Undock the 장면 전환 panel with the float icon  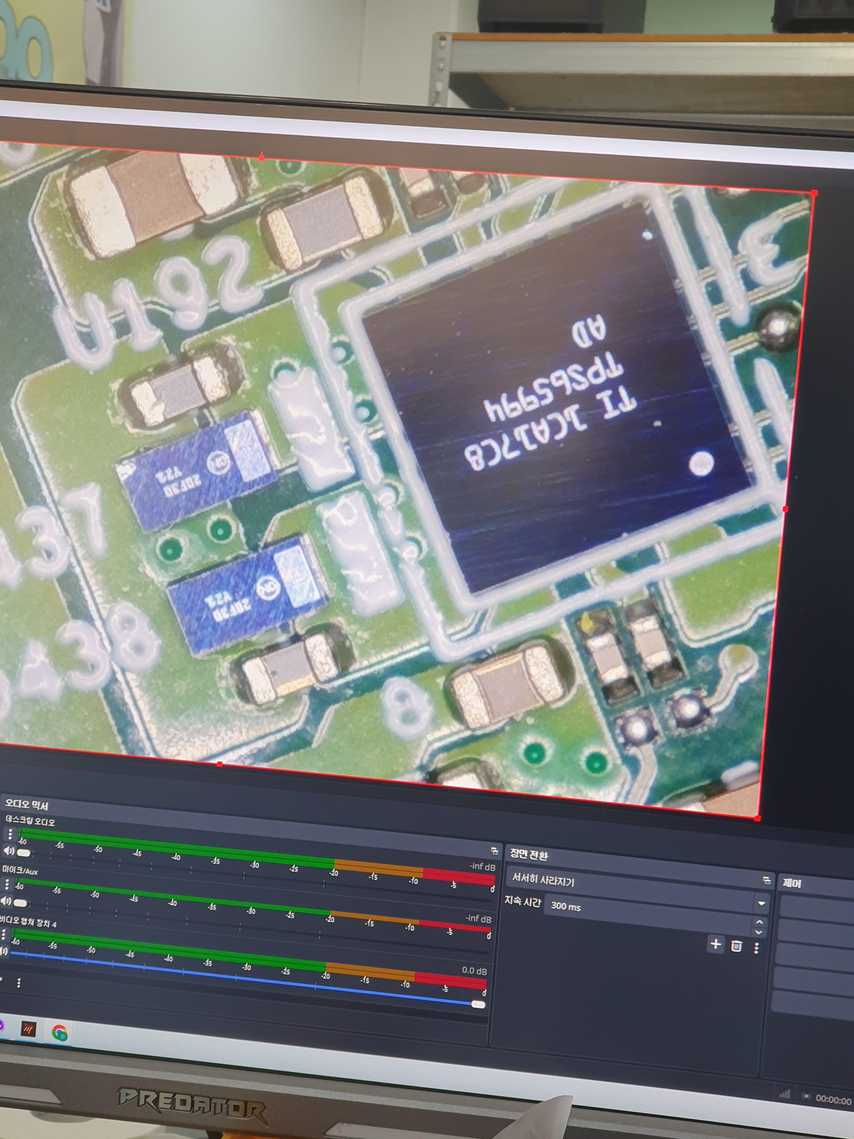[767, 881]
